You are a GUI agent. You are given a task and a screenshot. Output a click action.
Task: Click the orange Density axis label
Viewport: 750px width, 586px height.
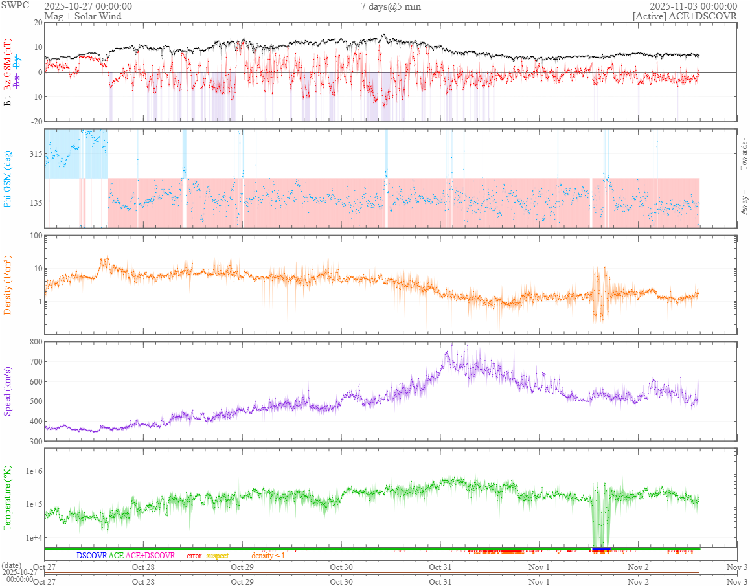coord(8,285)
